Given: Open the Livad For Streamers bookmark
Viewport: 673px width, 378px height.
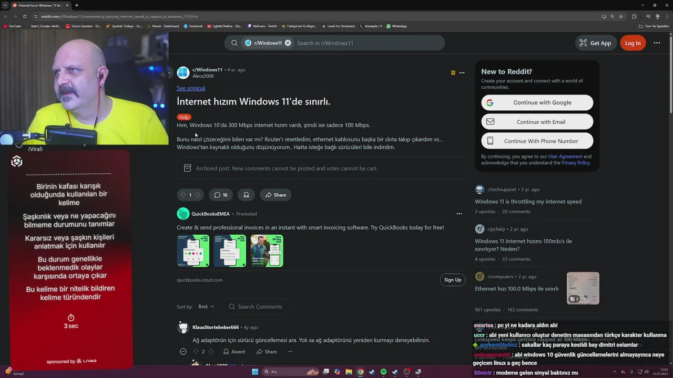Looking at the screenshot, I should pos(338,26).
